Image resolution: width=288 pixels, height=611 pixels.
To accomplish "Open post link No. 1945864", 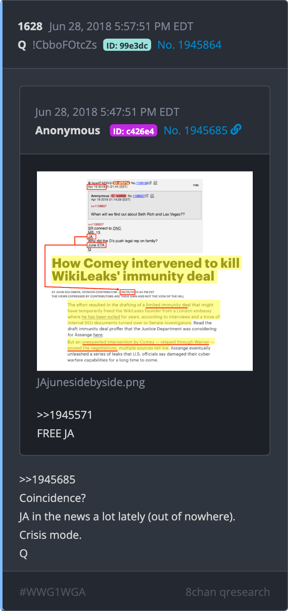I will click(x=189, y=45).
